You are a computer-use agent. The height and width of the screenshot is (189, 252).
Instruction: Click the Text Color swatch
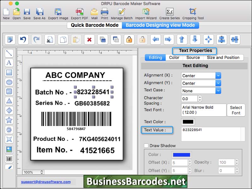coord(188,122)
